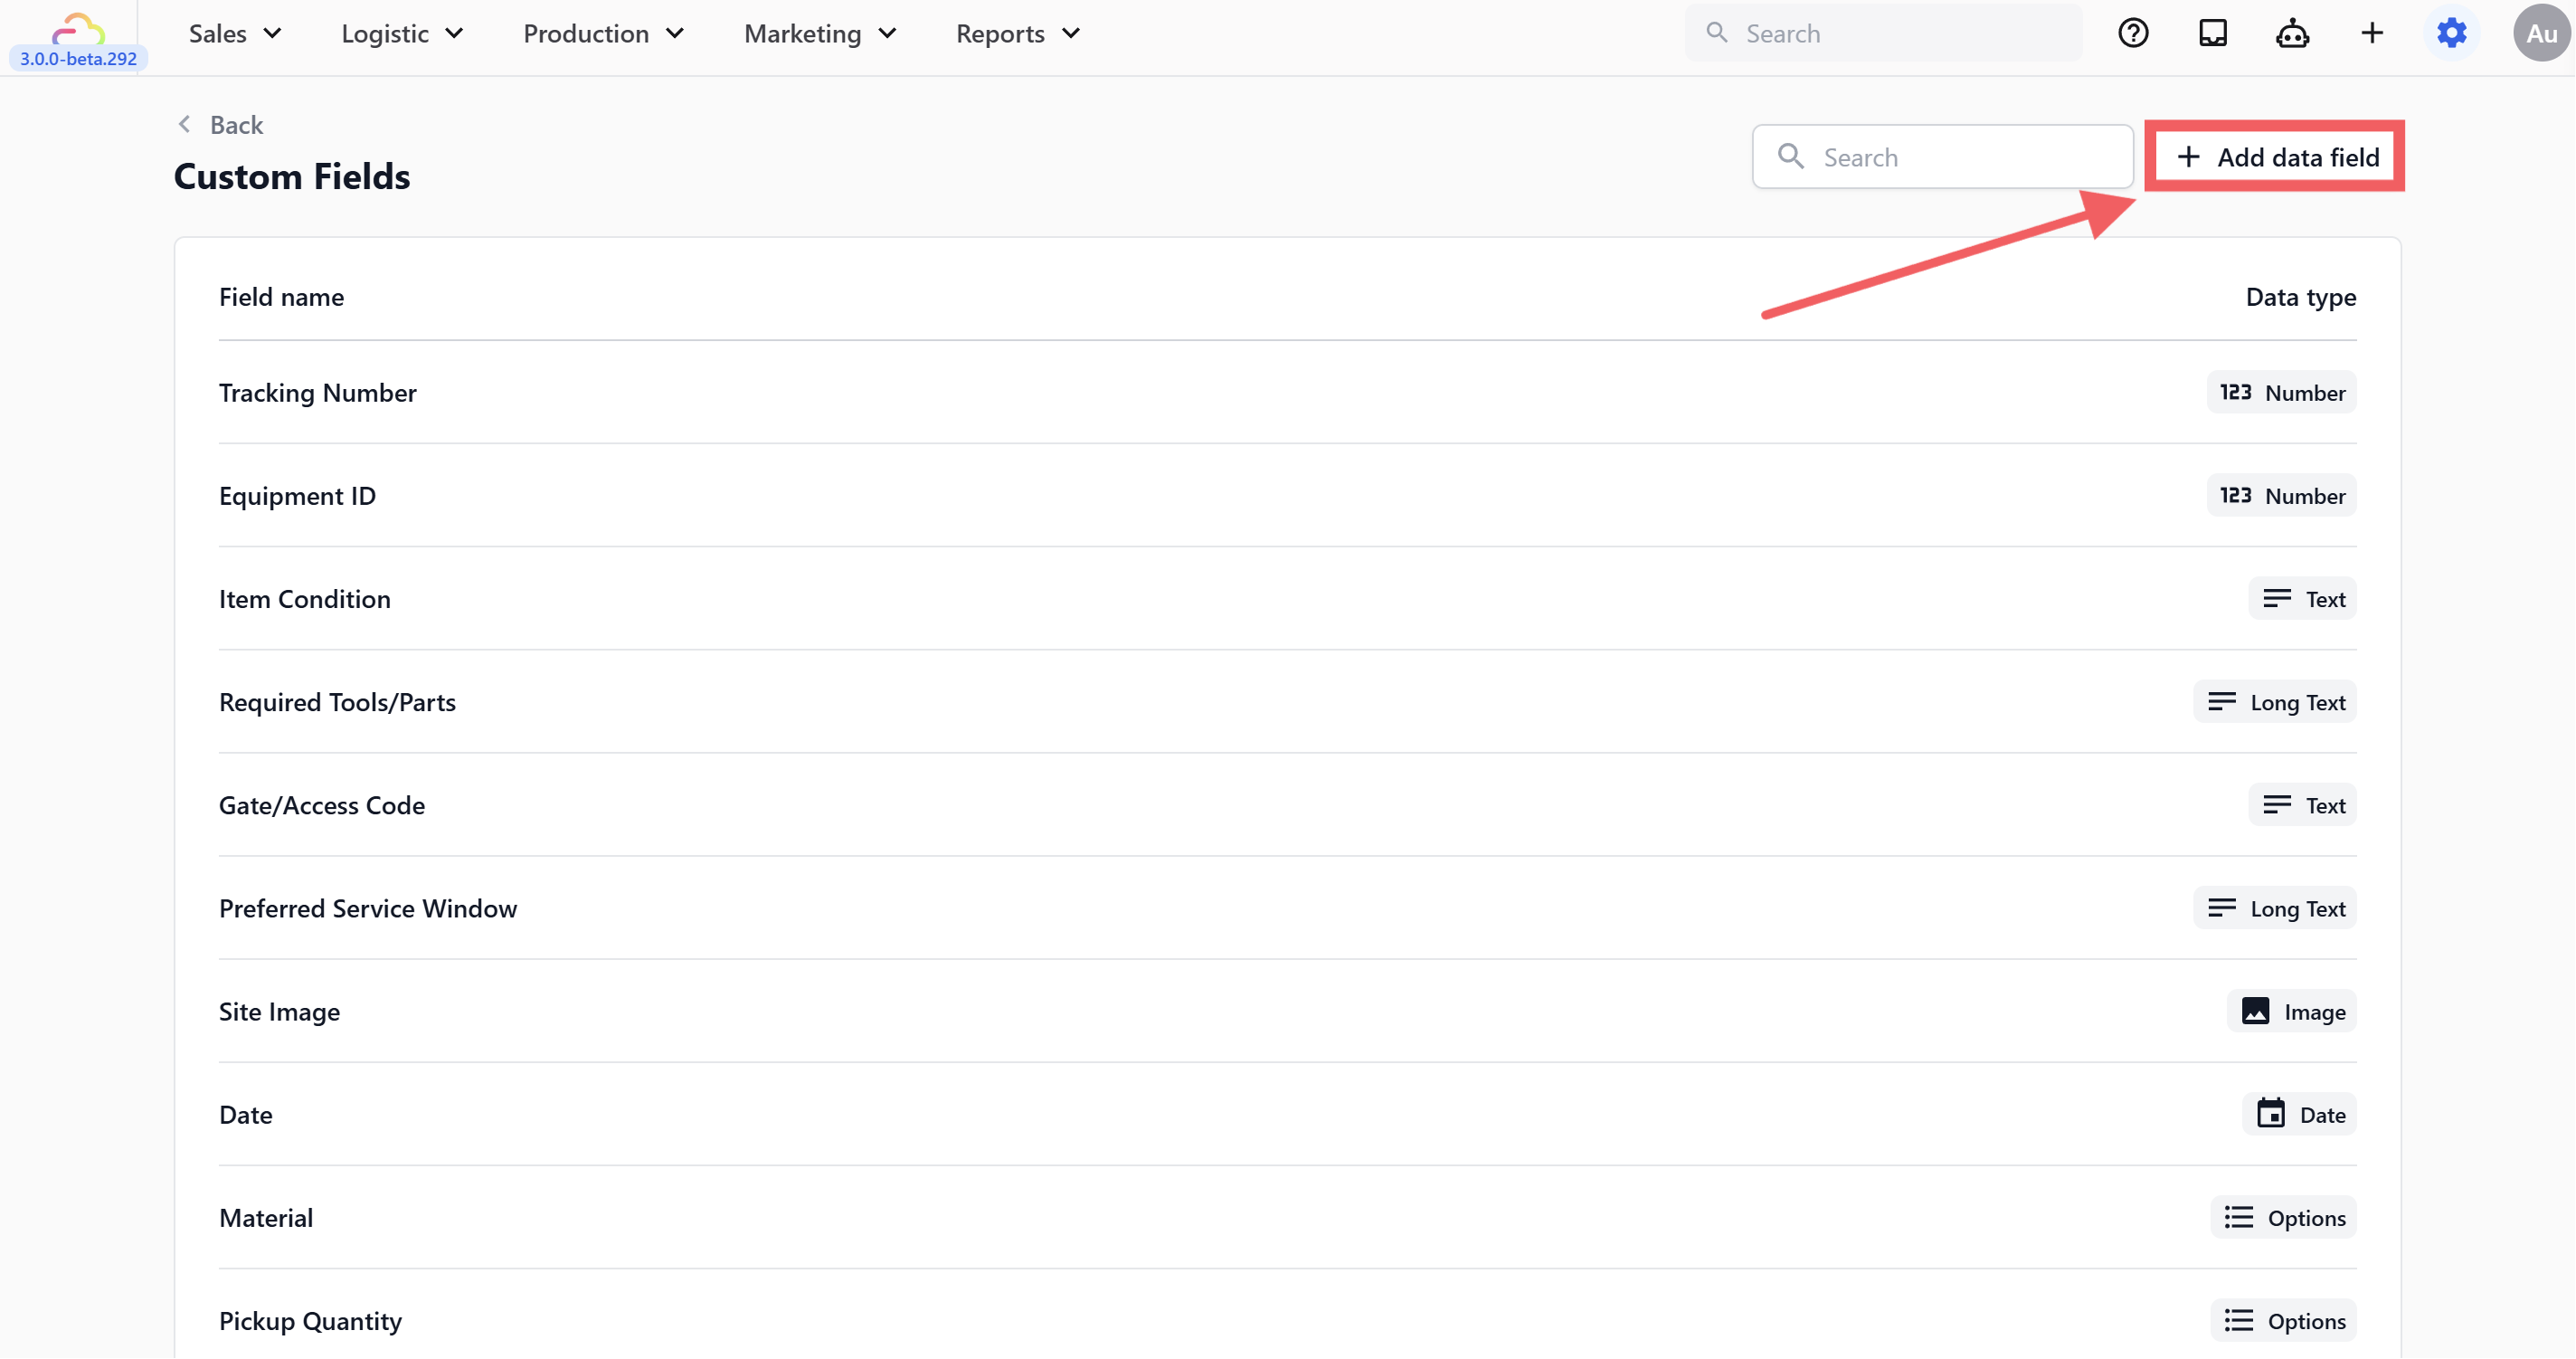Viewport: 2576px width, 1359px height.
Task: Click the Date type calendar badge
Action: 2299,1114
